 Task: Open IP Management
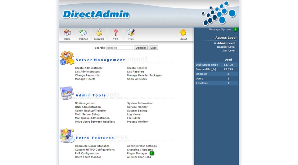85,103
